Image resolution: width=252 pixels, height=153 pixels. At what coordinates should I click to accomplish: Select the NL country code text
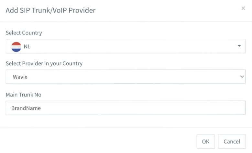pyautogui.click(x=27, y=46)
